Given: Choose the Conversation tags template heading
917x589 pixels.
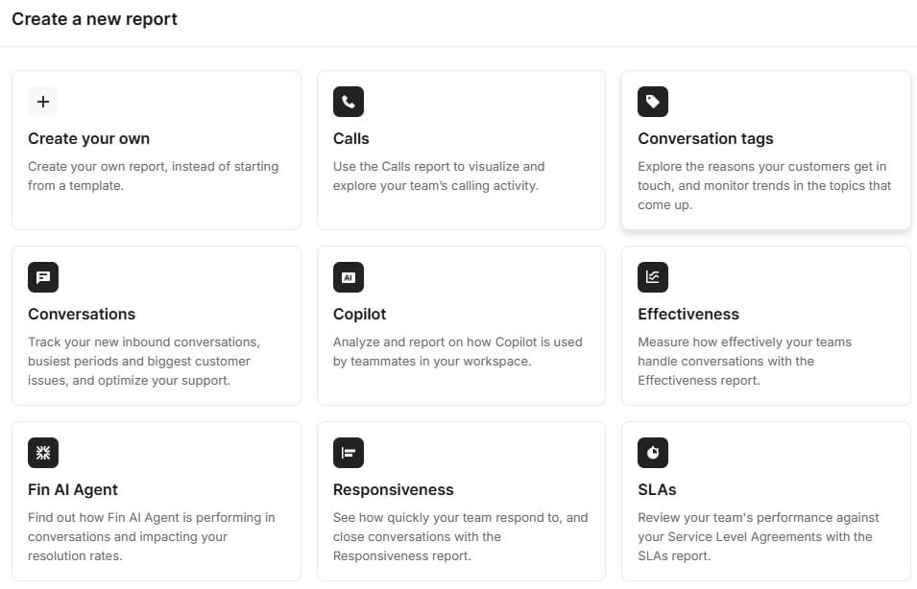Looking at the screenshot, I should tap(706, 138).
